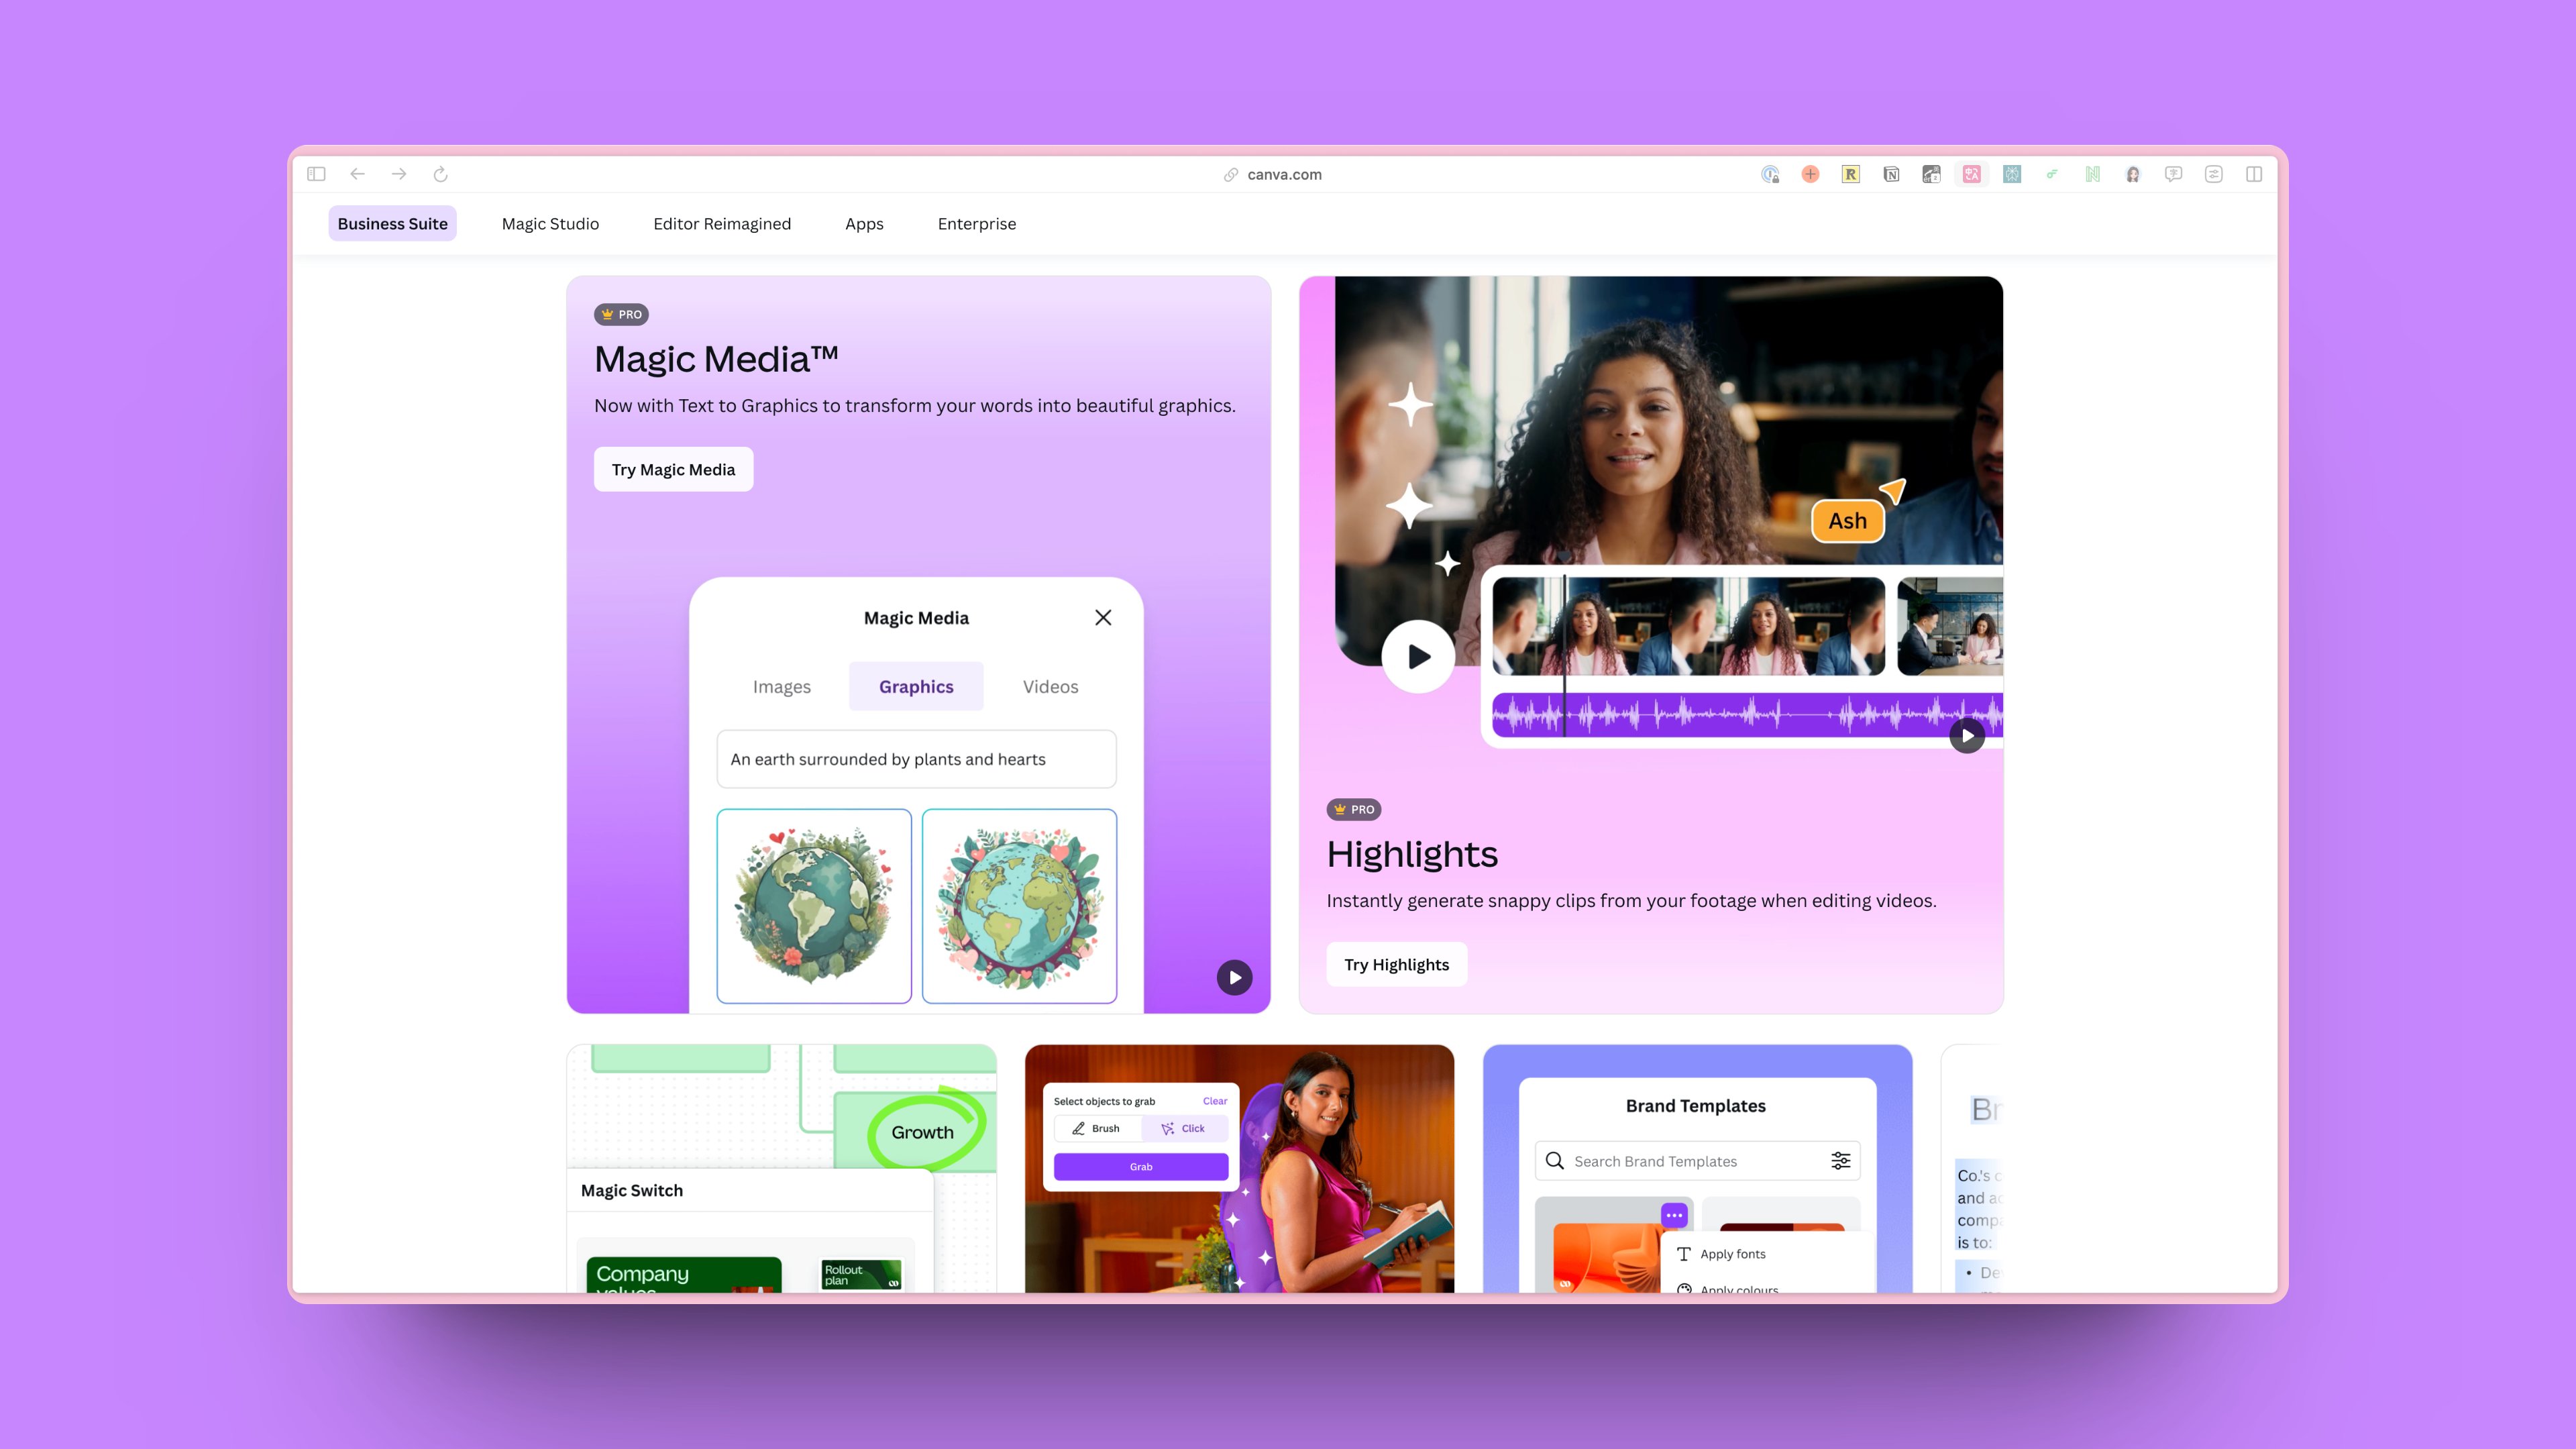
Task: Click the earth with plants thumbnail
Action: (x=812, y=904)
